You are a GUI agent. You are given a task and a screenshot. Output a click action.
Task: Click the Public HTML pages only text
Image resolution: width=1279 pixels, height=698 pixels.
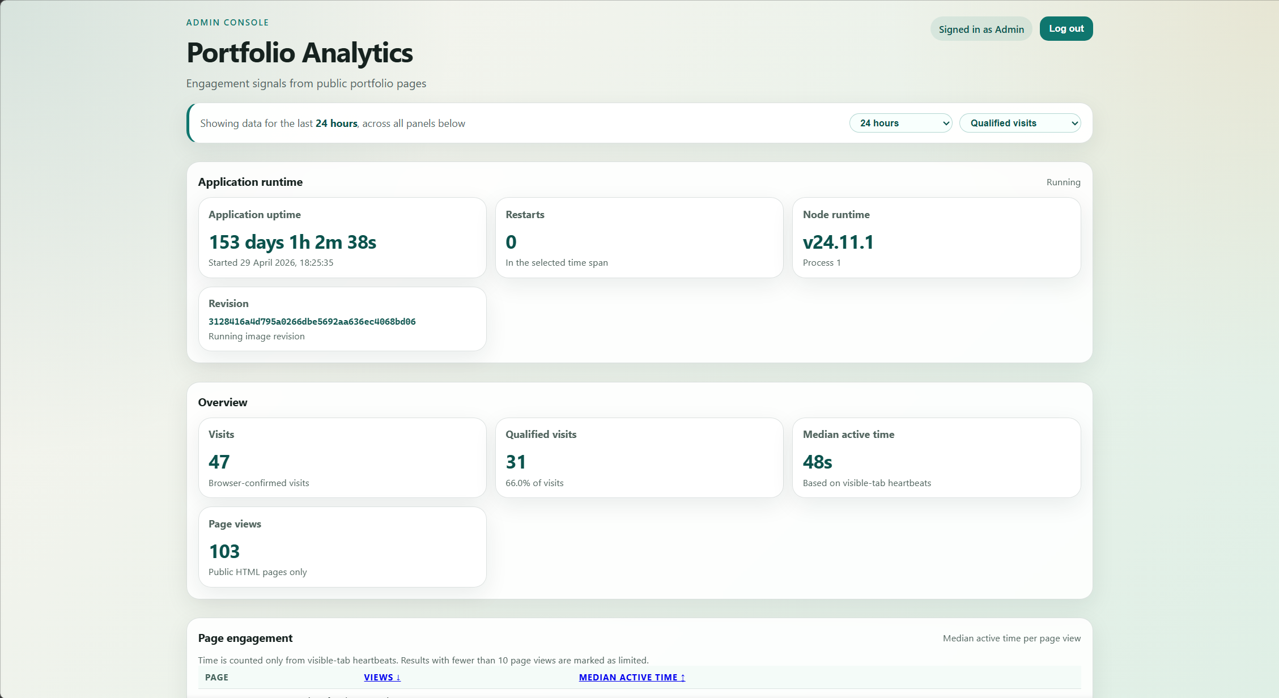coord(257,572)
